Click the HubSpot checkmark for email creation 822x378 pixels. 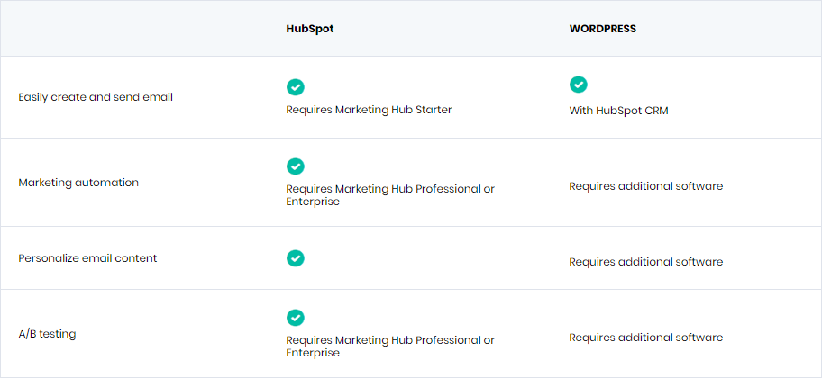(x=295, y=87)
